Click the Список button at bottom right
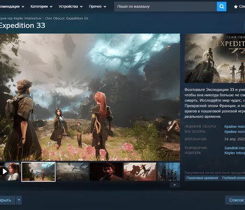The image size is (245, 210). 235,200
